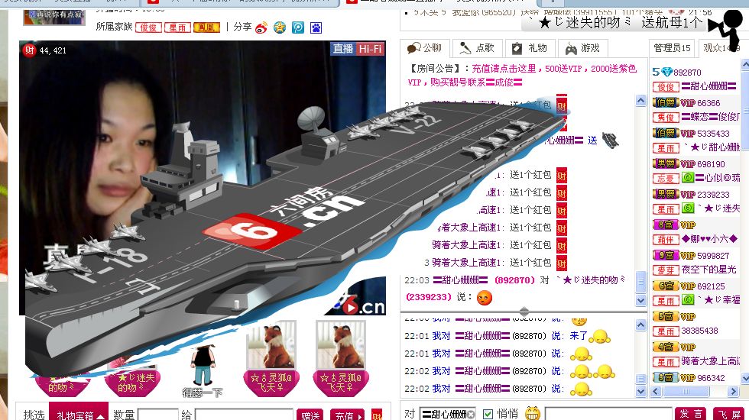
Task: Share the room to Sina Weibo
Action: pos(261,27)
